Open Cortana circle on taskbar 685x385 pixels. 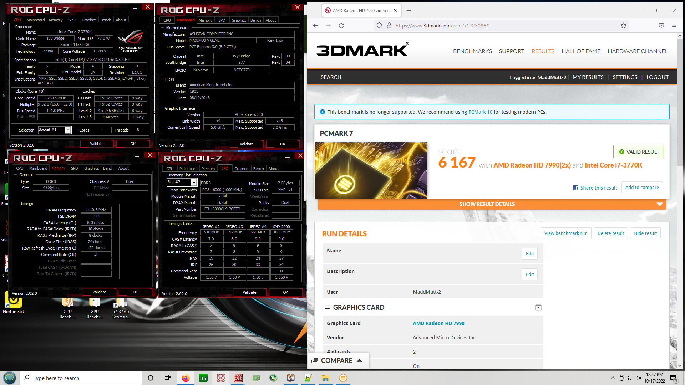[151, 378]
